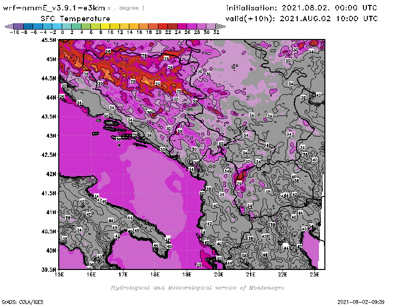Click the red legend swatch between 20 and 22

click(163, 26)
